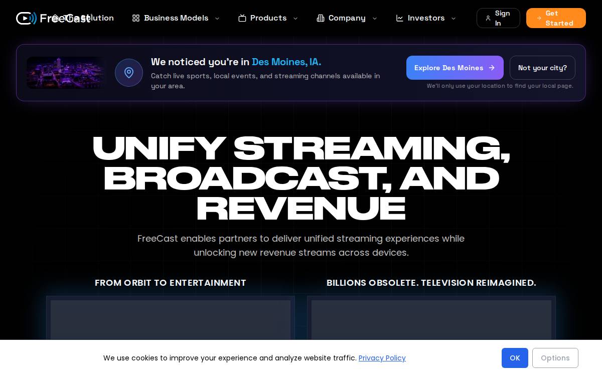This screenshot has height=376, width=602.
Task: Click the TV icon beside Products
Action: (242, 18)
